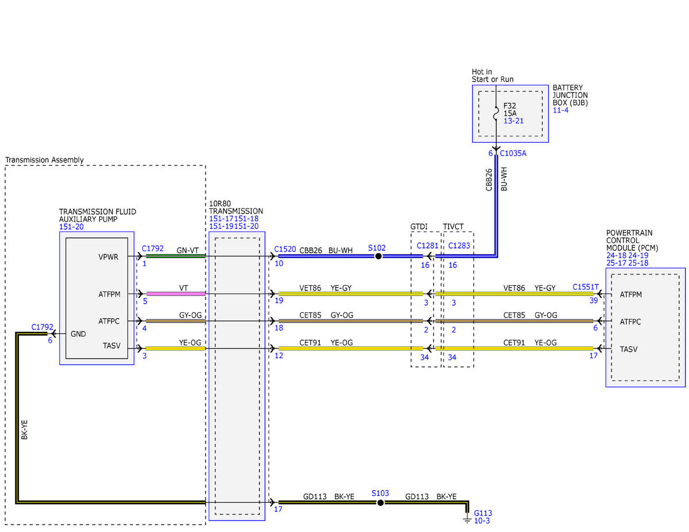This screenshot has width=689, height=532.
Task: Open the 25-17 PCM page reference
Action: click(617, 263)
